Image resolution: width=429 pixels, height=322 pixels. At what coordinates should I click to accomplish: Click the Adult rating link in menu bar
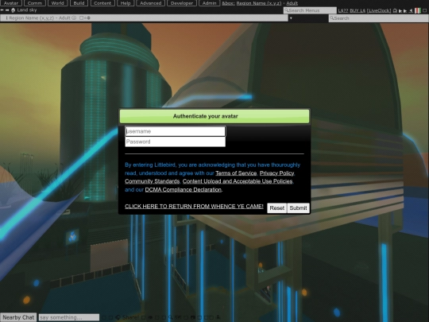coord(292,3)
